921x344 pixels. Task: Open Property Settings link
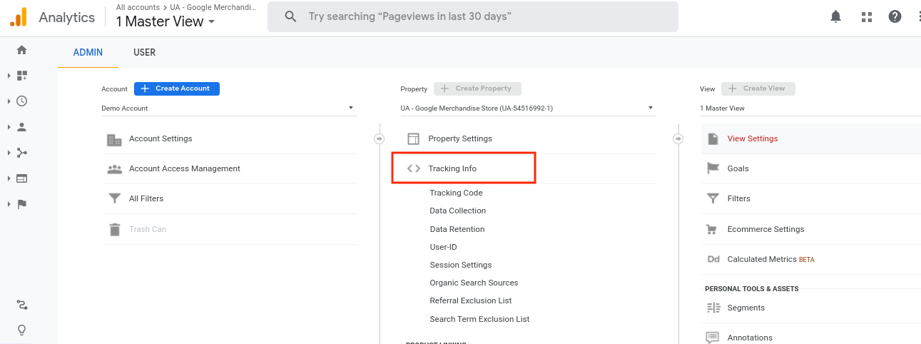pyautogui.click(x=460, y=138)
